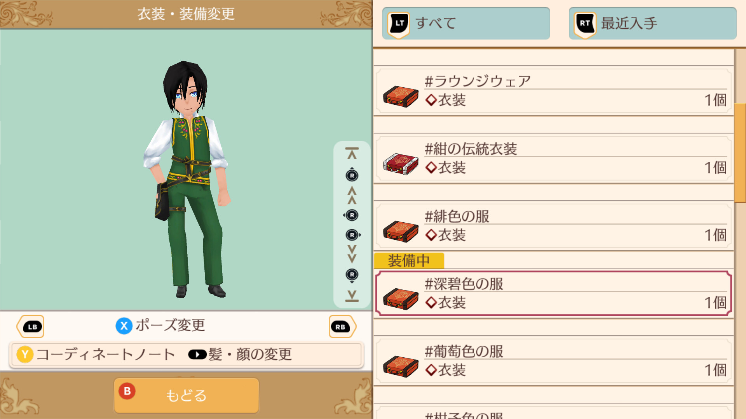Open 髪・顔の変更 hair and face
Screen dimensions: 746x419
pyautogui.click(x=240, y=354)
